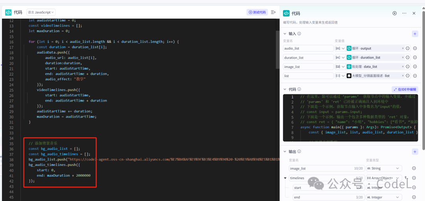This screenshot has width=425, height=201.
Task: Open type dropdown for audio_list input
Action: 340,48
